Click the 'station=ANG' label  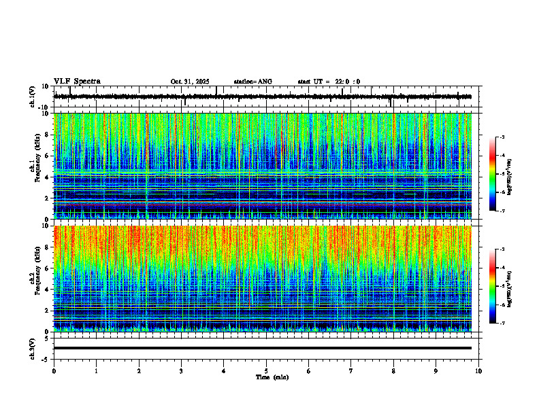[x=253, y=82]
